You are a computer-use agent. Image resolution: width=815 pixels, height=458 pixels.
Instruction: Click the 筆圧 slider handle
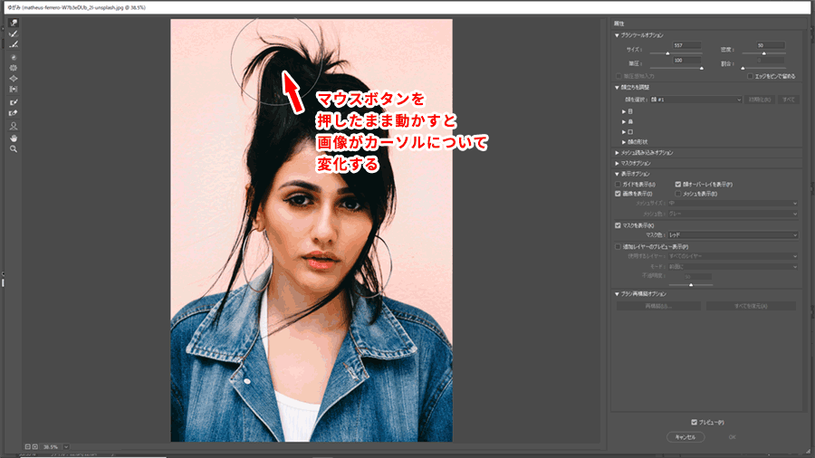point(701,68)
